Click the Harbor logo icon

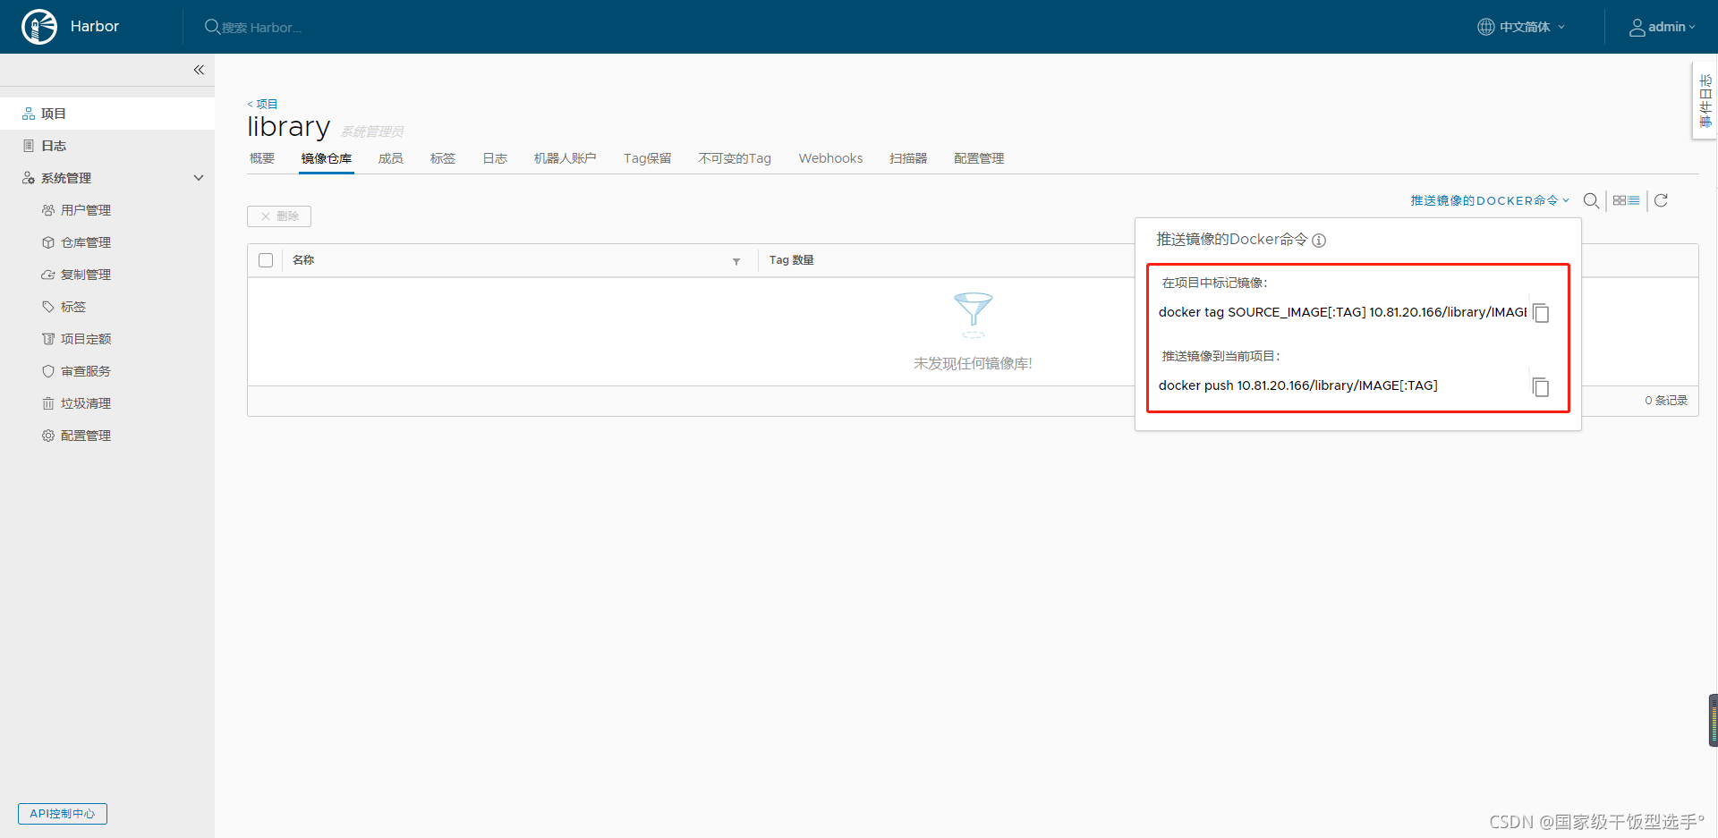tap(39, 27)
